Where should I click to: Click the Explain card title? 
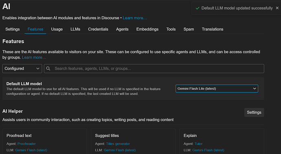coord(190,136)
